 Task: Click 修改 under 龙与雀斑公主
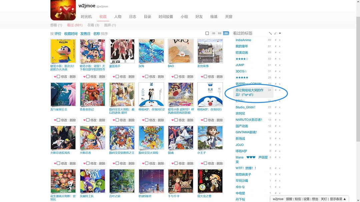click(64, 120)
